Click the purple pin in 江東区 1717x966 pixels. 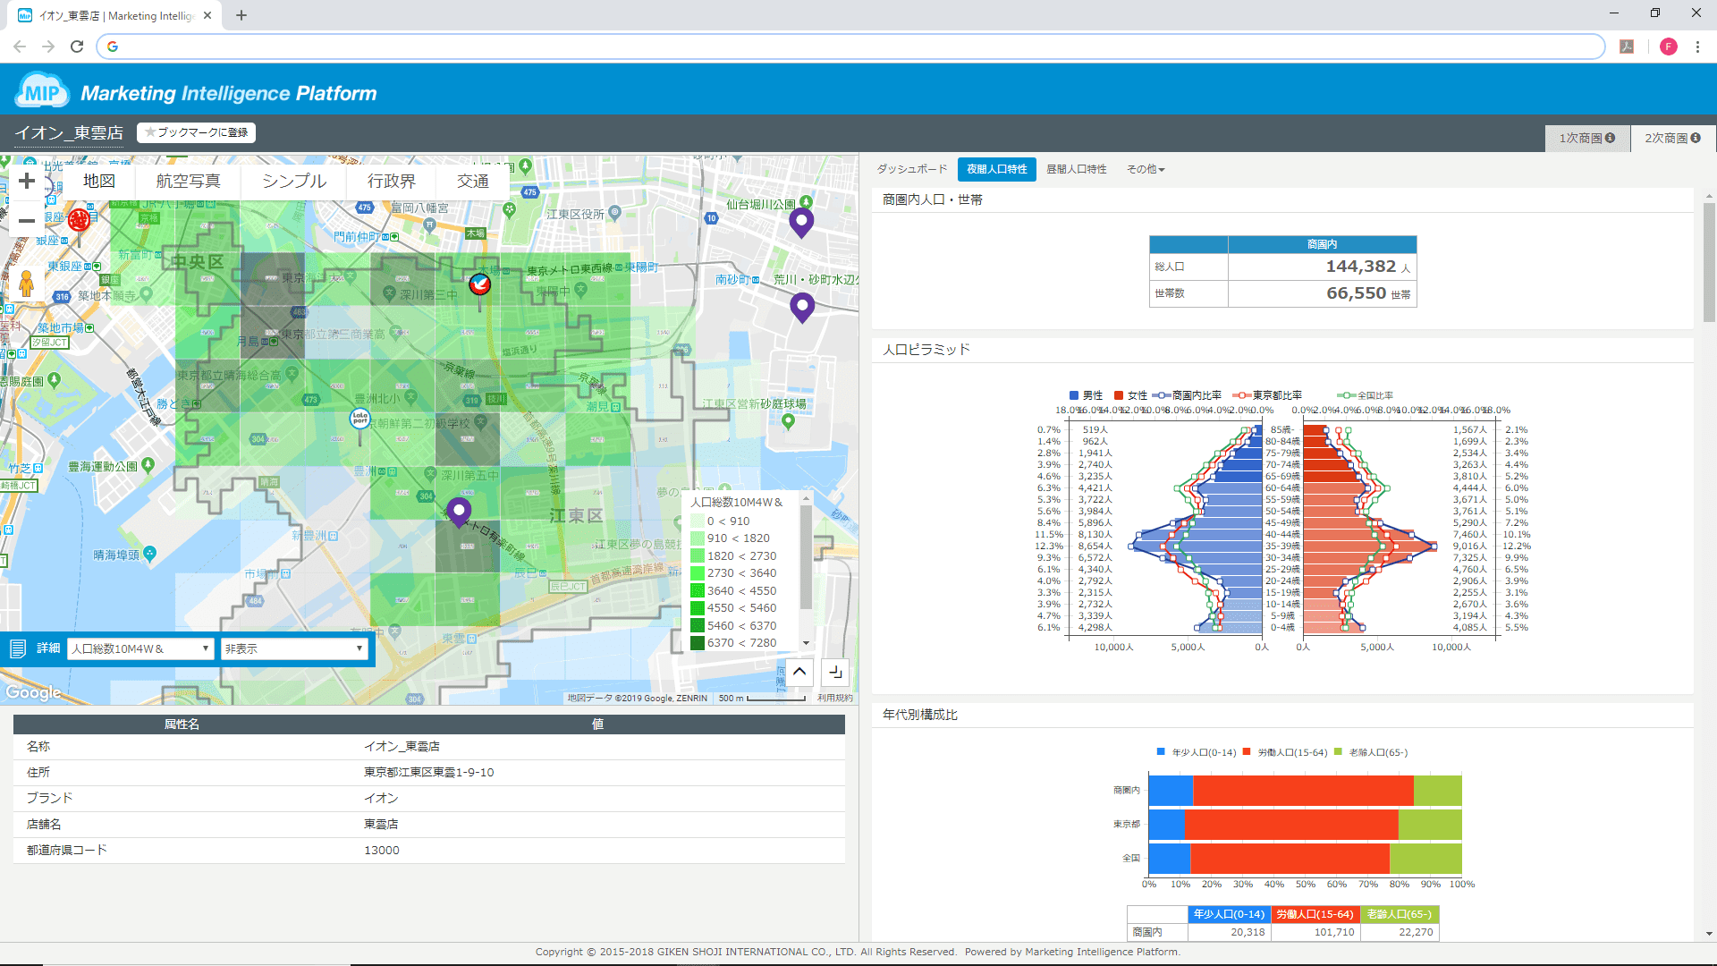point(459,513)
